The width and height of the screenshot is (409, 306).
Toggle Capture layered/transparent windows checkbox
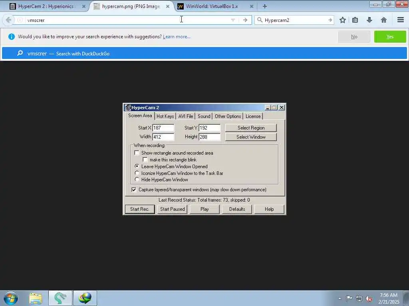(134, 190)
